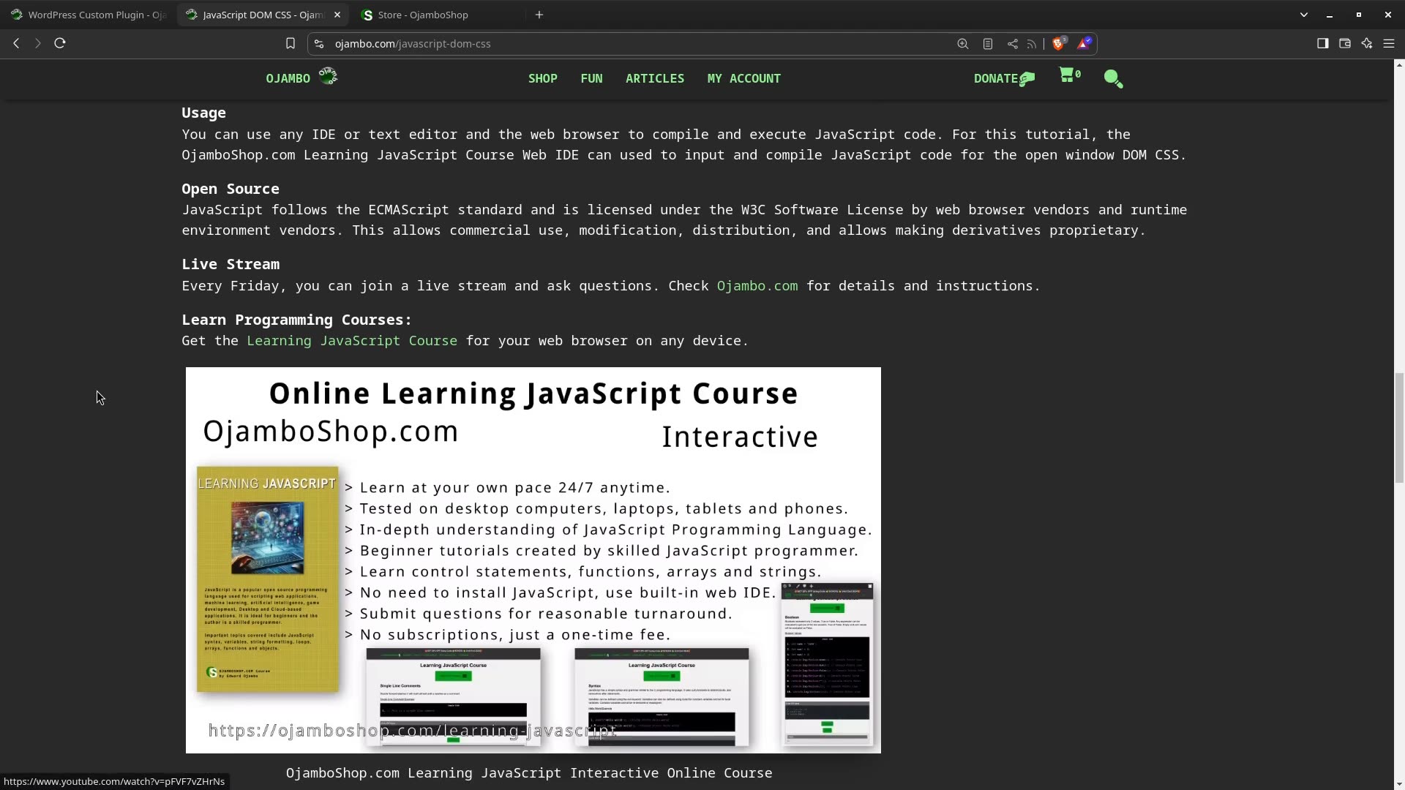This screenshot has height=790, width=1405.
Task: Switch to Store - OjamboShop tab
Action: 439,15
